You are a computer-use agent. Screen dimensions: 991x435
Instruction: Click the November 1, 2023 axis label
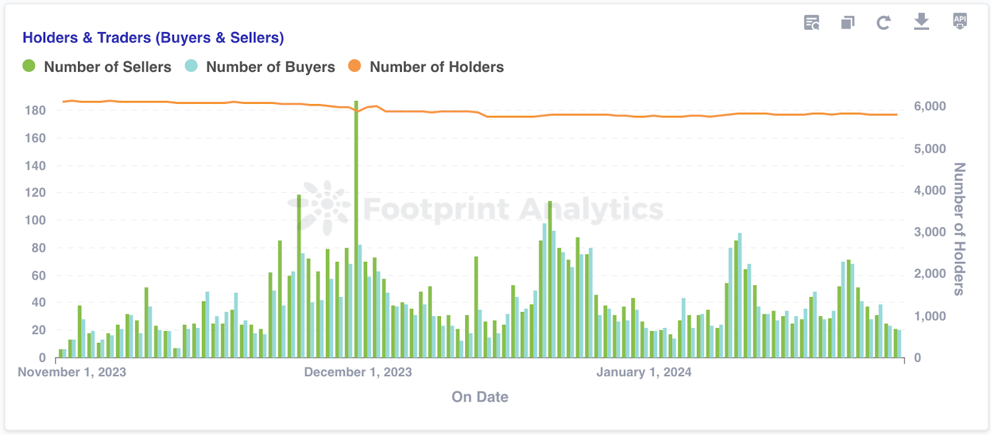(x=72, y=372)
